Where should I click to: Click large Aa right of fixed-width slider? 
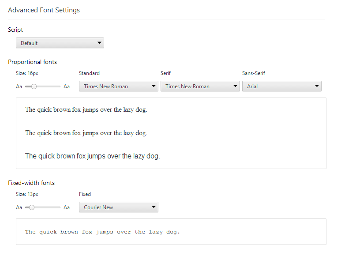click(x=67, y=207)
